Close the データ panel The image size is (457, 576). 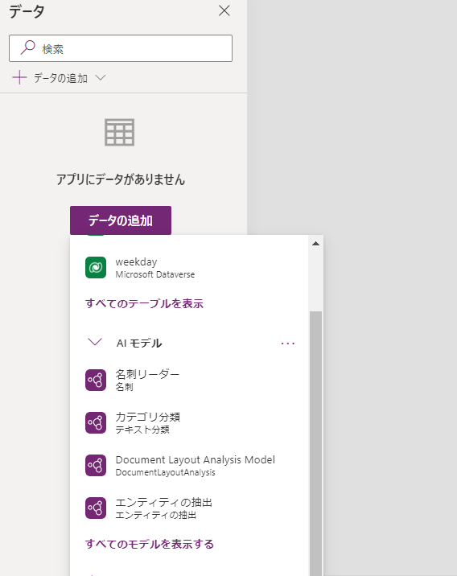tap(224, 10)
